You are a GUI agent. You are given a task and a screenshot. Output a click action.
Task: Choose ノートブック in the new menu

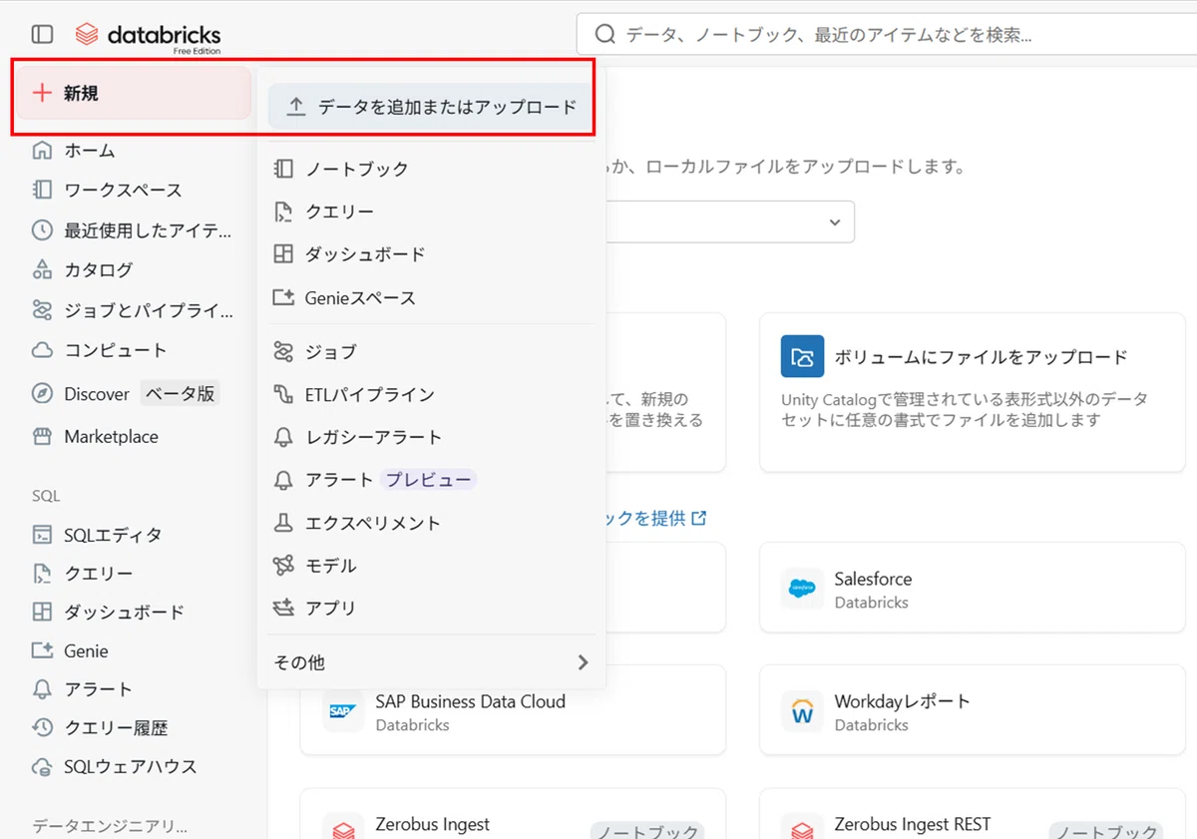click(x=432, y=169)
